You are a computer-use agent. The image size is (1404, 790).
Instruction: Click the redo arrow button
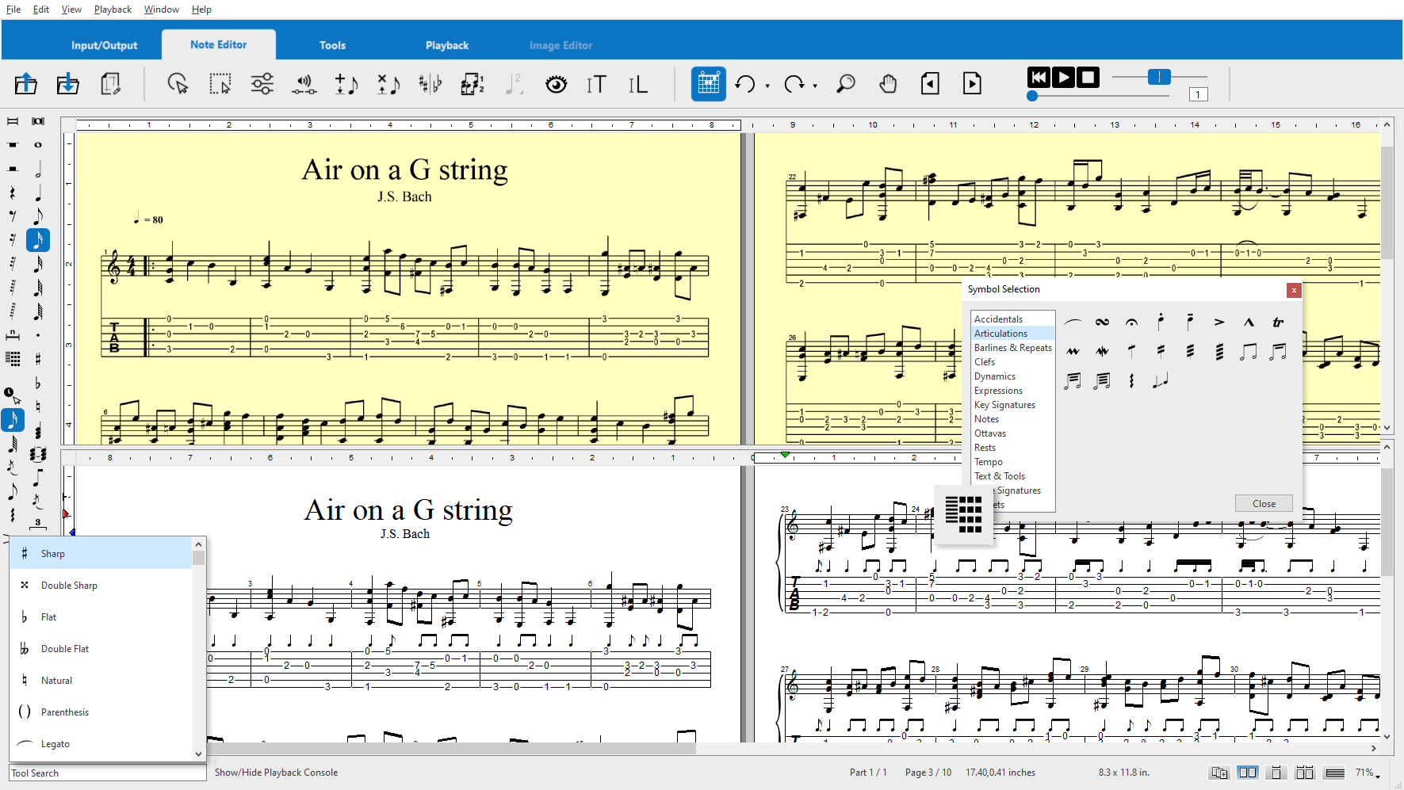794,83
